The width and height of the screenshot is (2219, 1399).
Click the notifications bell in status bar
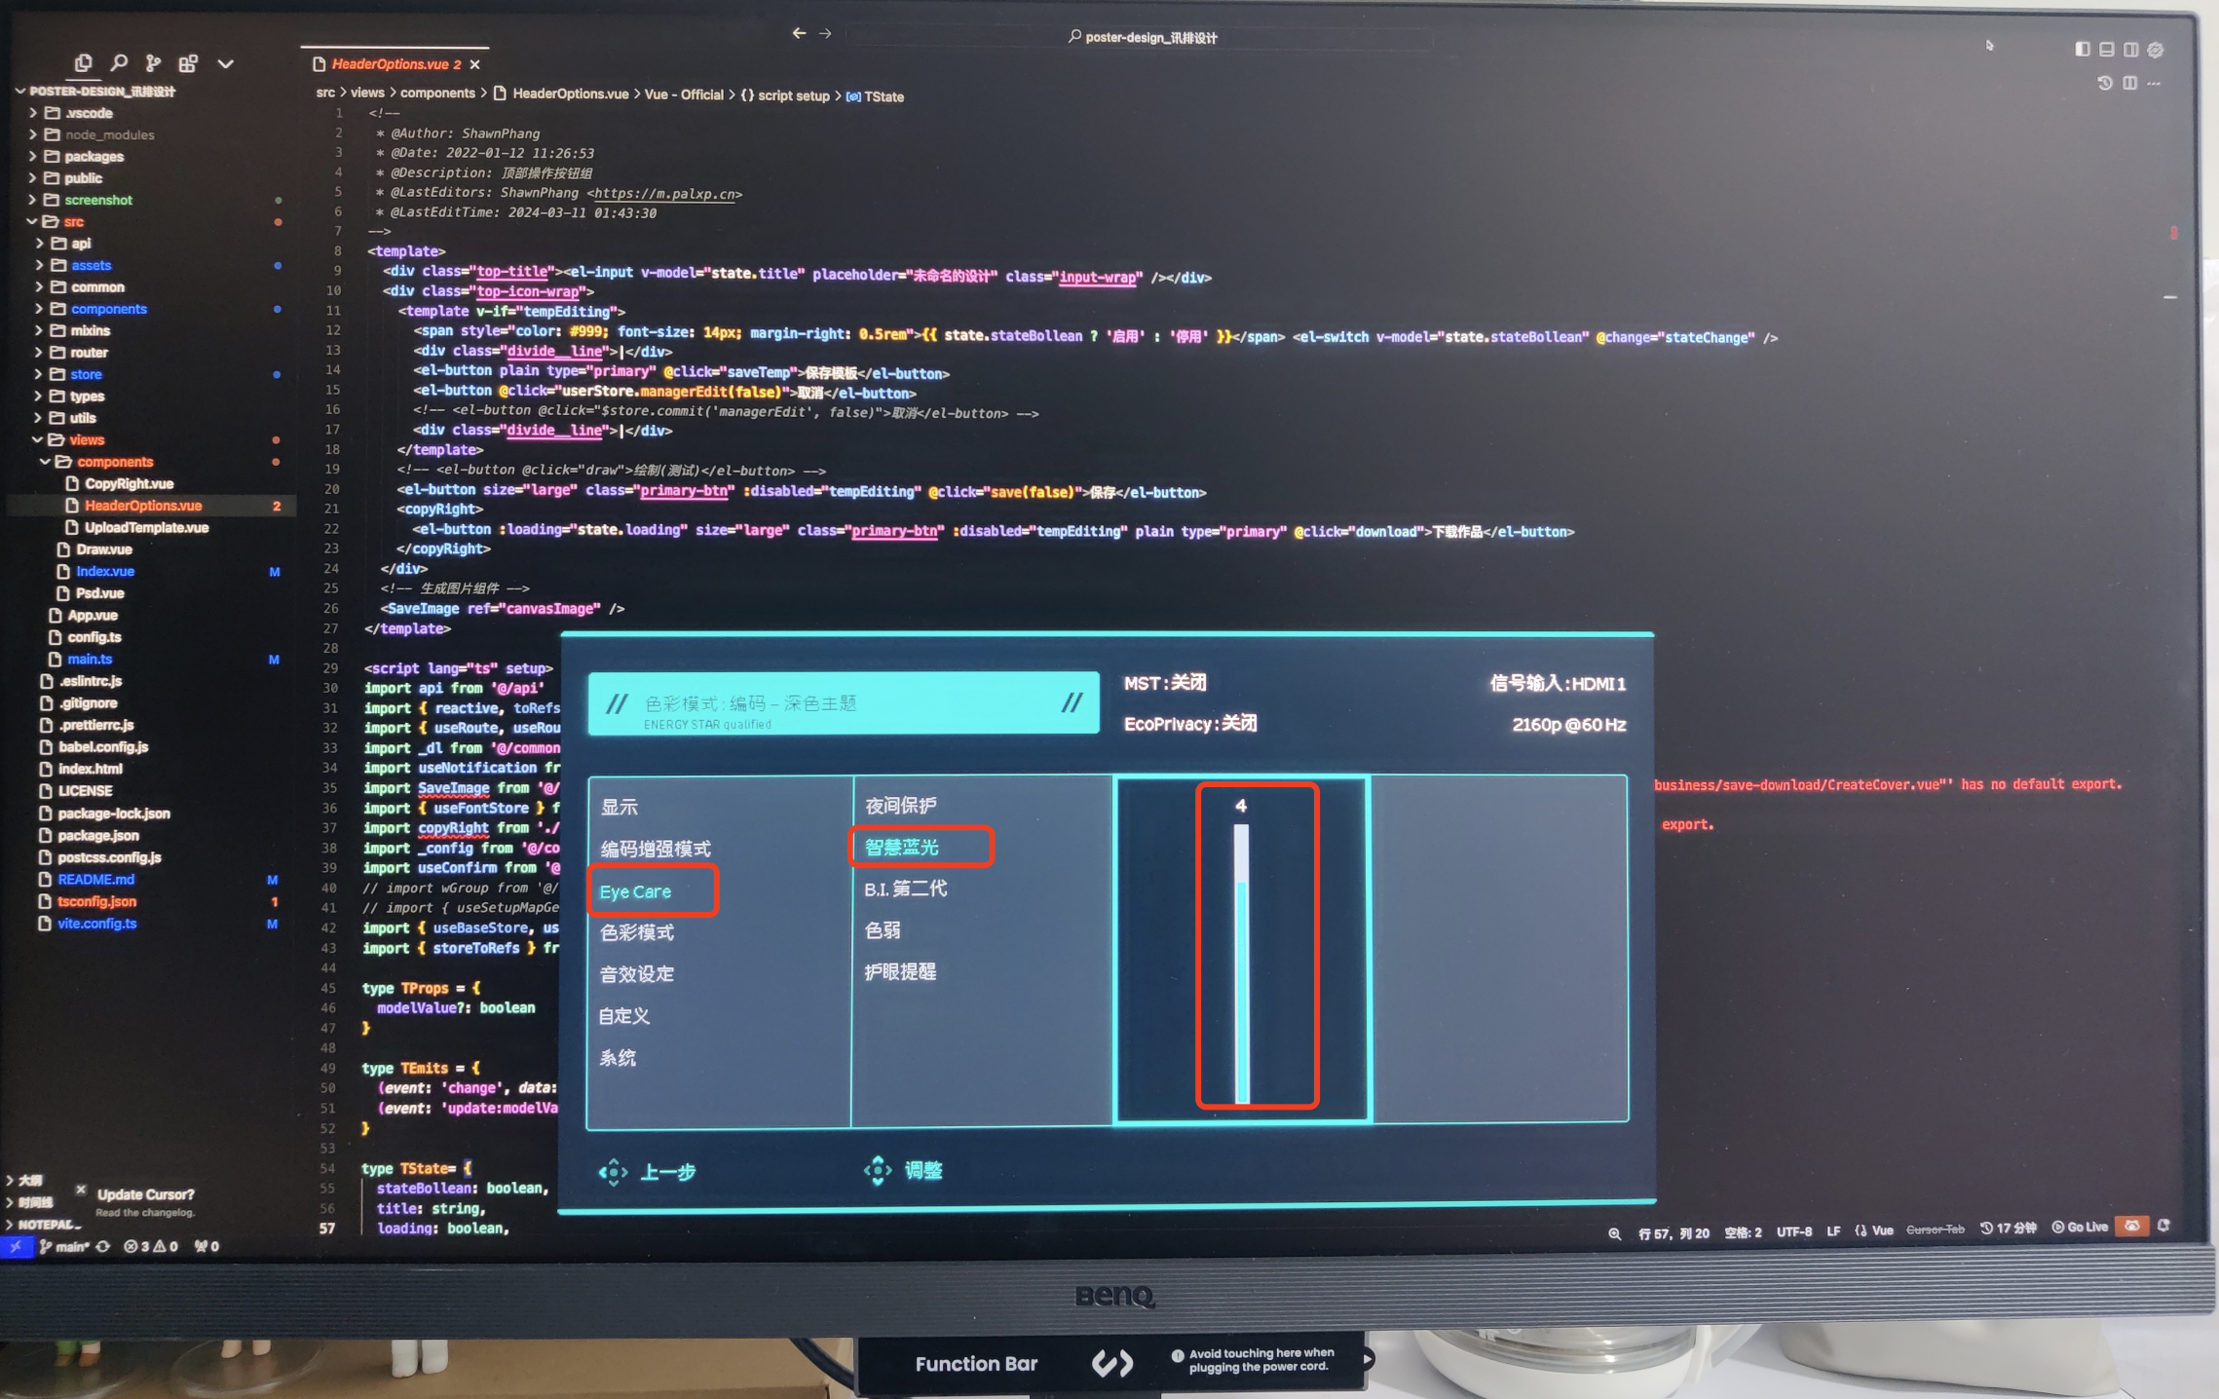[x=2163, y=1226]
